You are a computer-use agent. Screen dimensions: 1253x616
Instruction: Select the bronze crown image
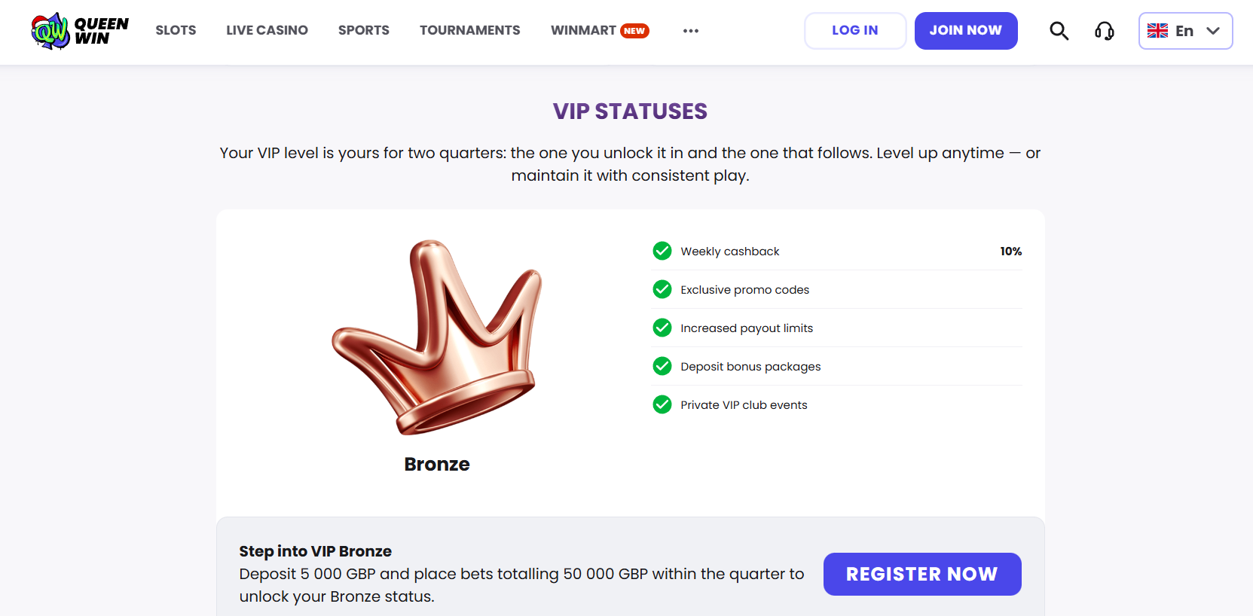pos(437,339)
